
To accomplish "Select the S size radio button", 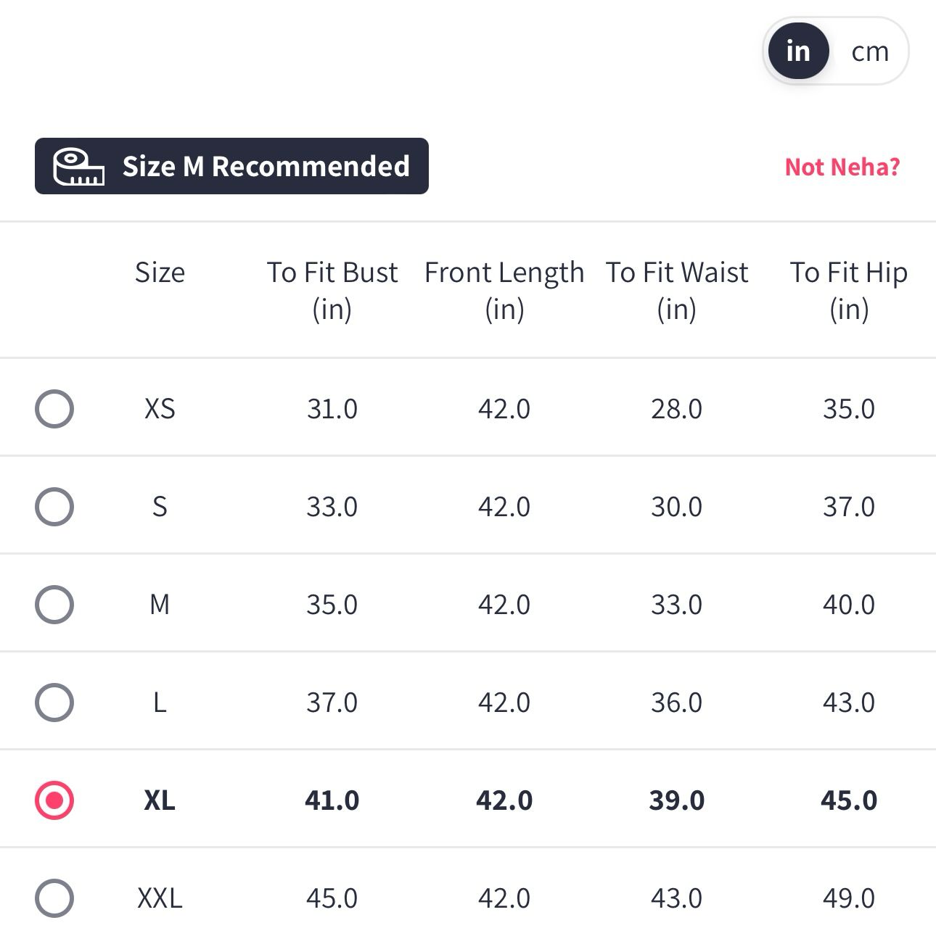I will [54, 507].
